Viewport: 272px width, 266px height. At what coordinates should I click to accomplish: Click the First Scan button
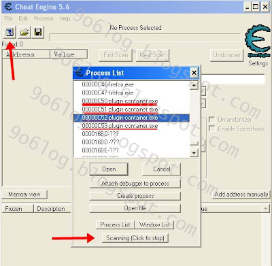(x=116, y=55)
